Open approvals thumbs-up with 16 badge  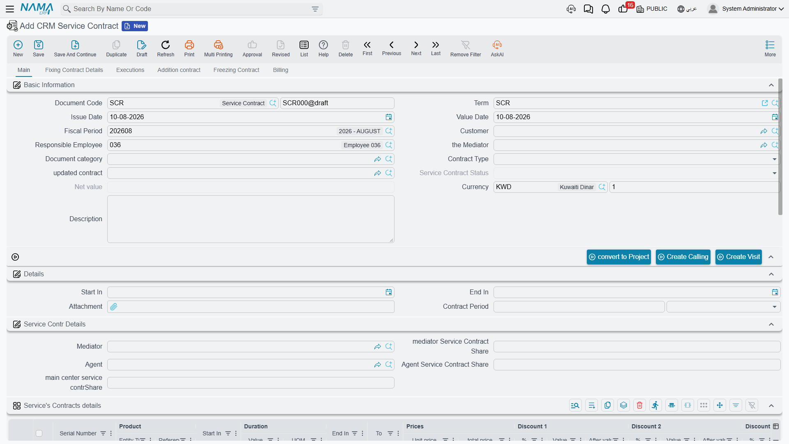click(623, 9)
